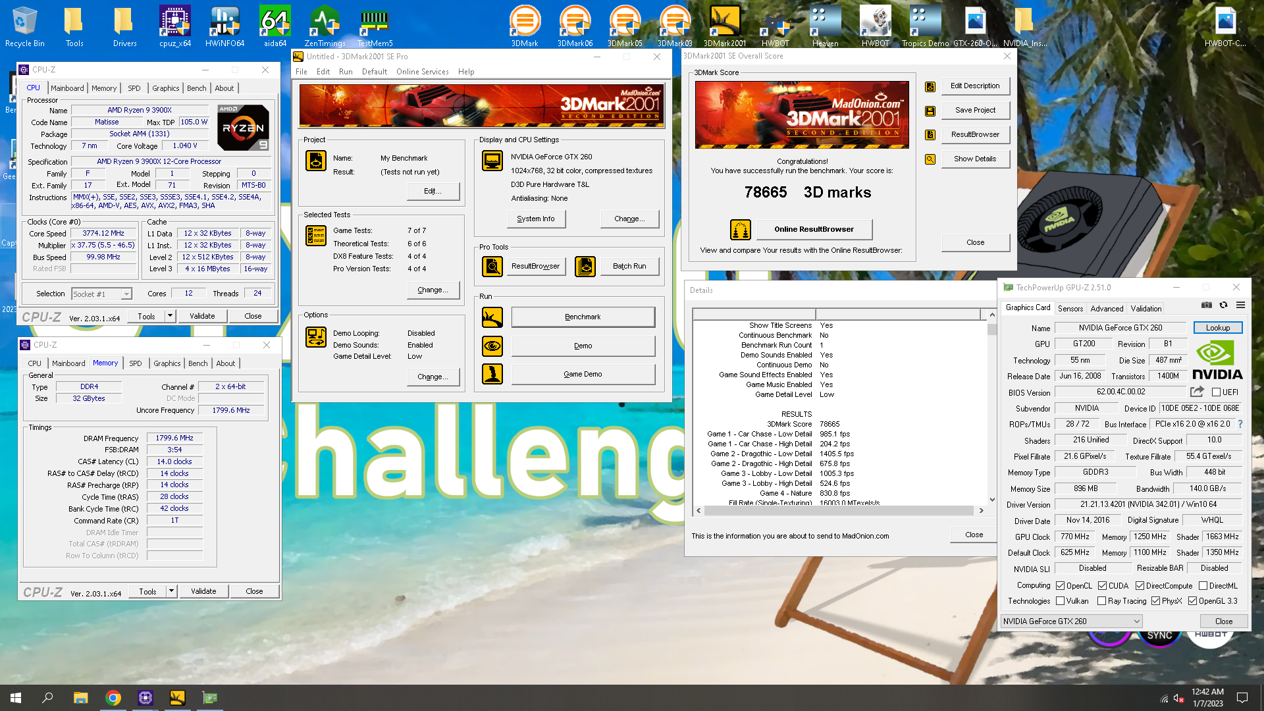The image size is (1264, 711).
Task: Click the Details vertical scrollbar down arrow
Action: tap(992, 499)
